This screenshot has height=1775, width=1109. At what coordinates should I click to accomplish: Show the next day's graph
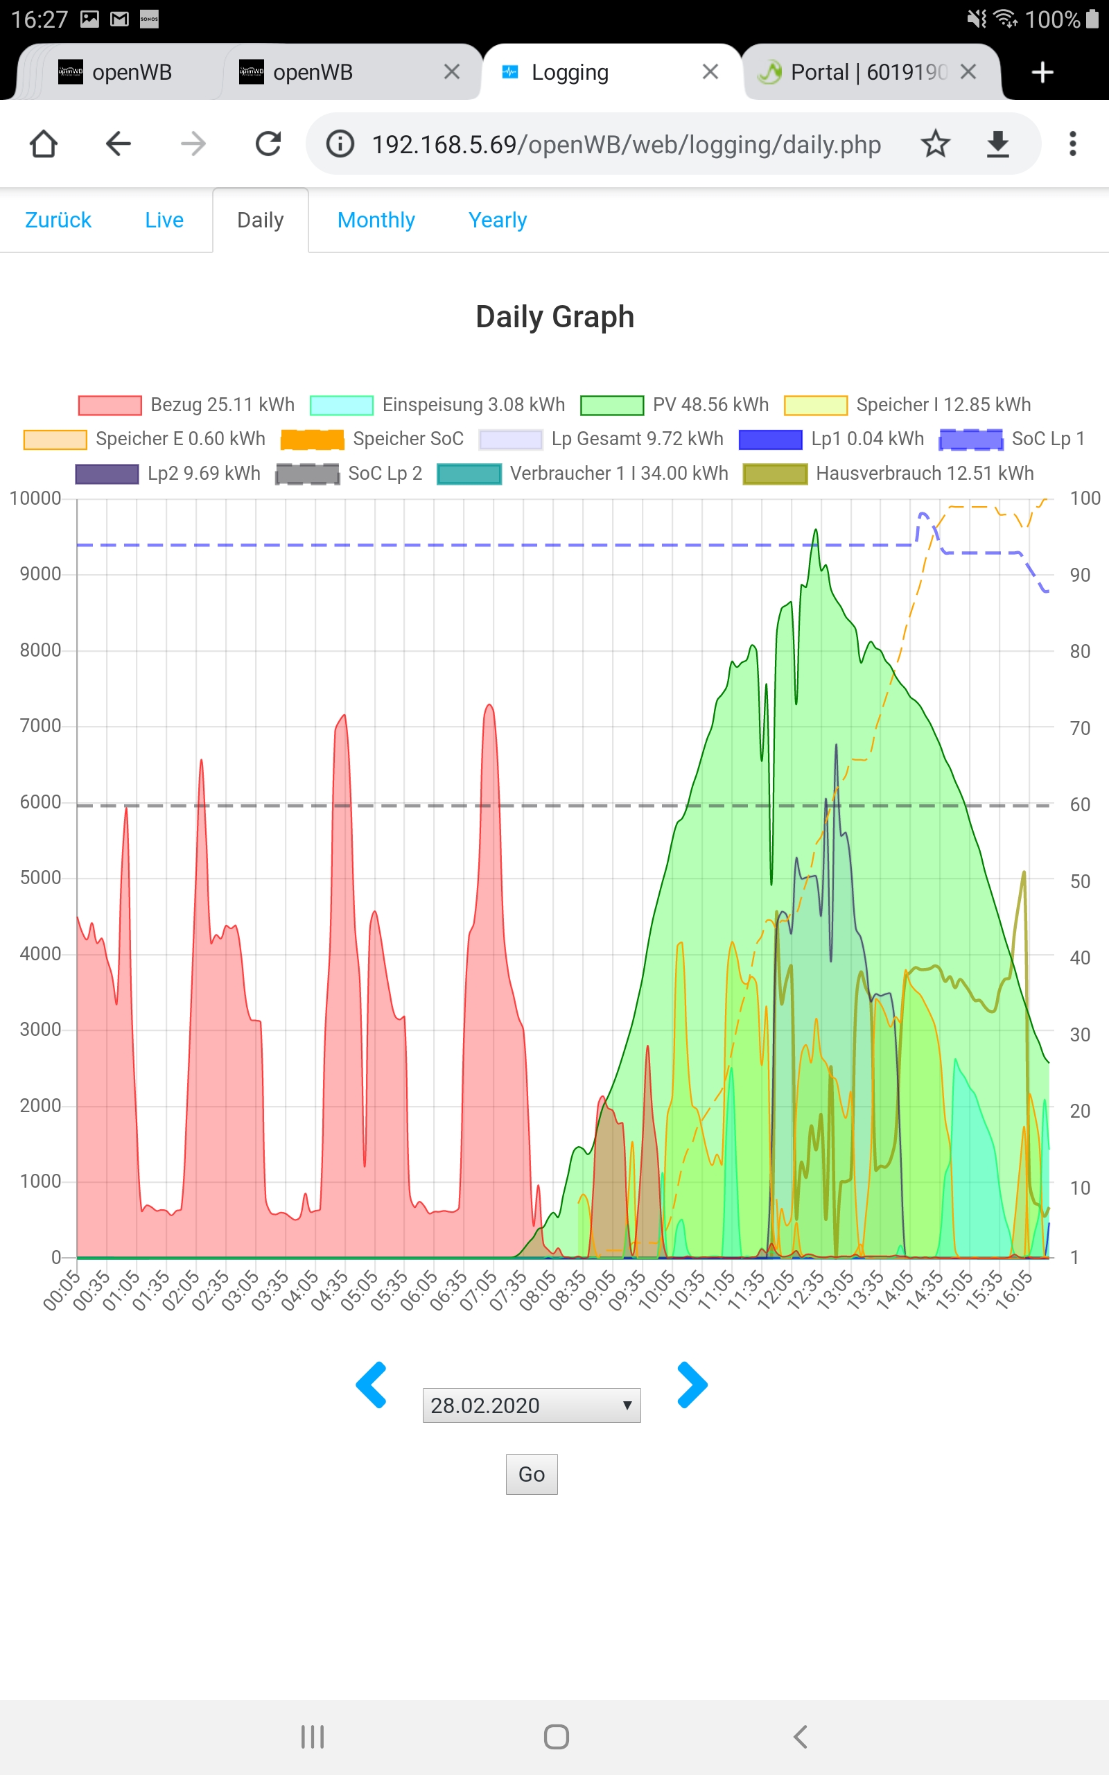(x=692, y=1385)
